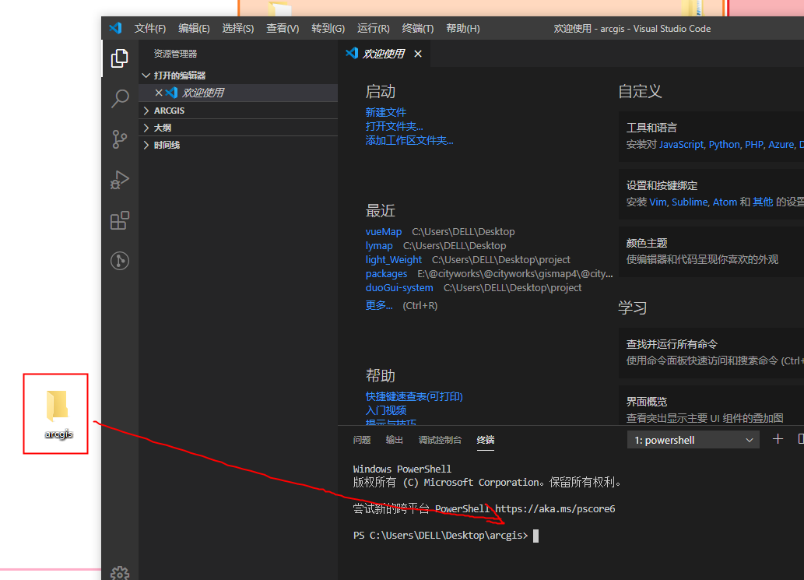This screenshot has height=580, width=804.
Task: Open the 编辑(E) menu
Action: (x=194, y=29)
